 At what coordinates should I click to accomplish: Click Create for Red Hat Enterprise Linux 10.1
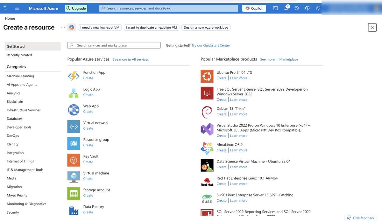[222, 184]
